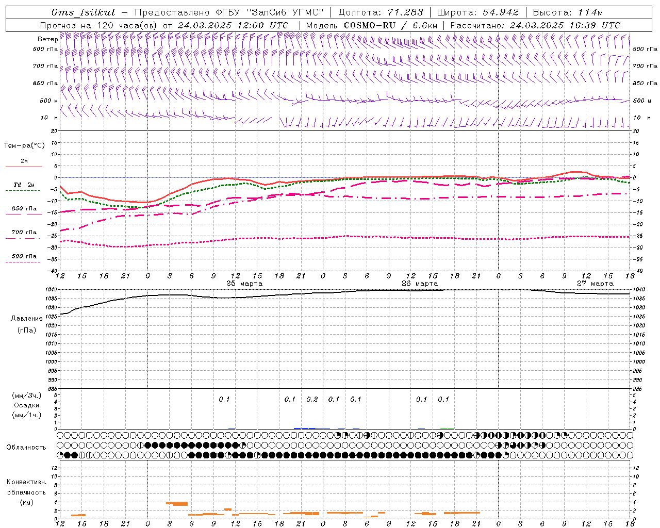
Task: Click the 'Ветер' wind panel label
Action: click(47, 39)
